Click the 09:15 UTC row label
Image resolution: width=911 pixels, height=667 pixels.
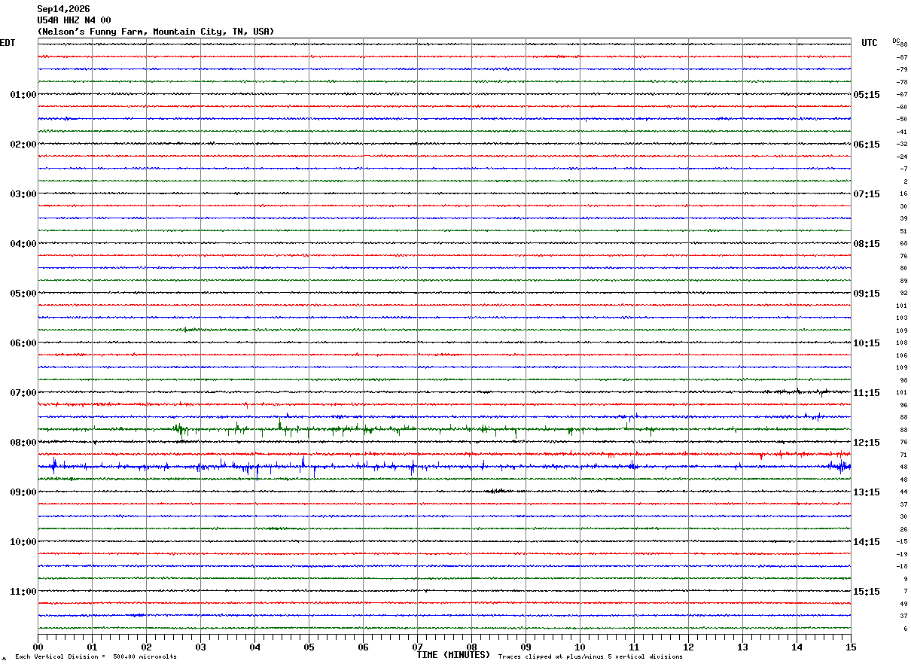866,294
